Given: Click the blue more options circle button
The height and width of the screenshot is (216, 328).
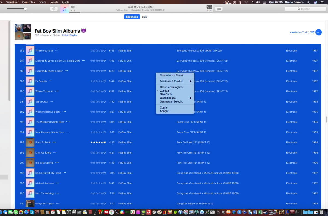Looking at the screenshot, I should pos(318,32).
